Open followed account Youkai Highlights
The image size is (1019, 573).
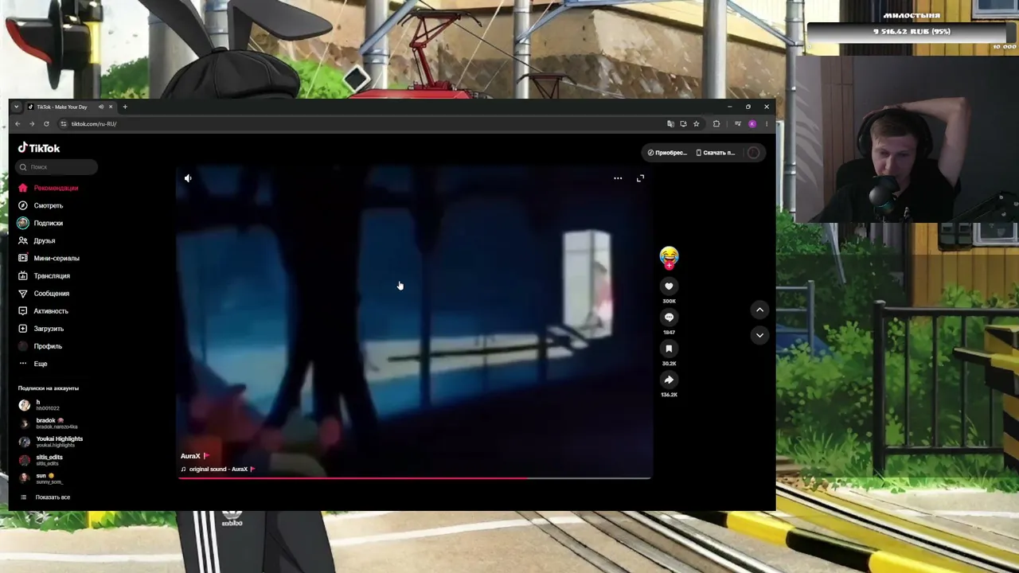click(51, 442)
